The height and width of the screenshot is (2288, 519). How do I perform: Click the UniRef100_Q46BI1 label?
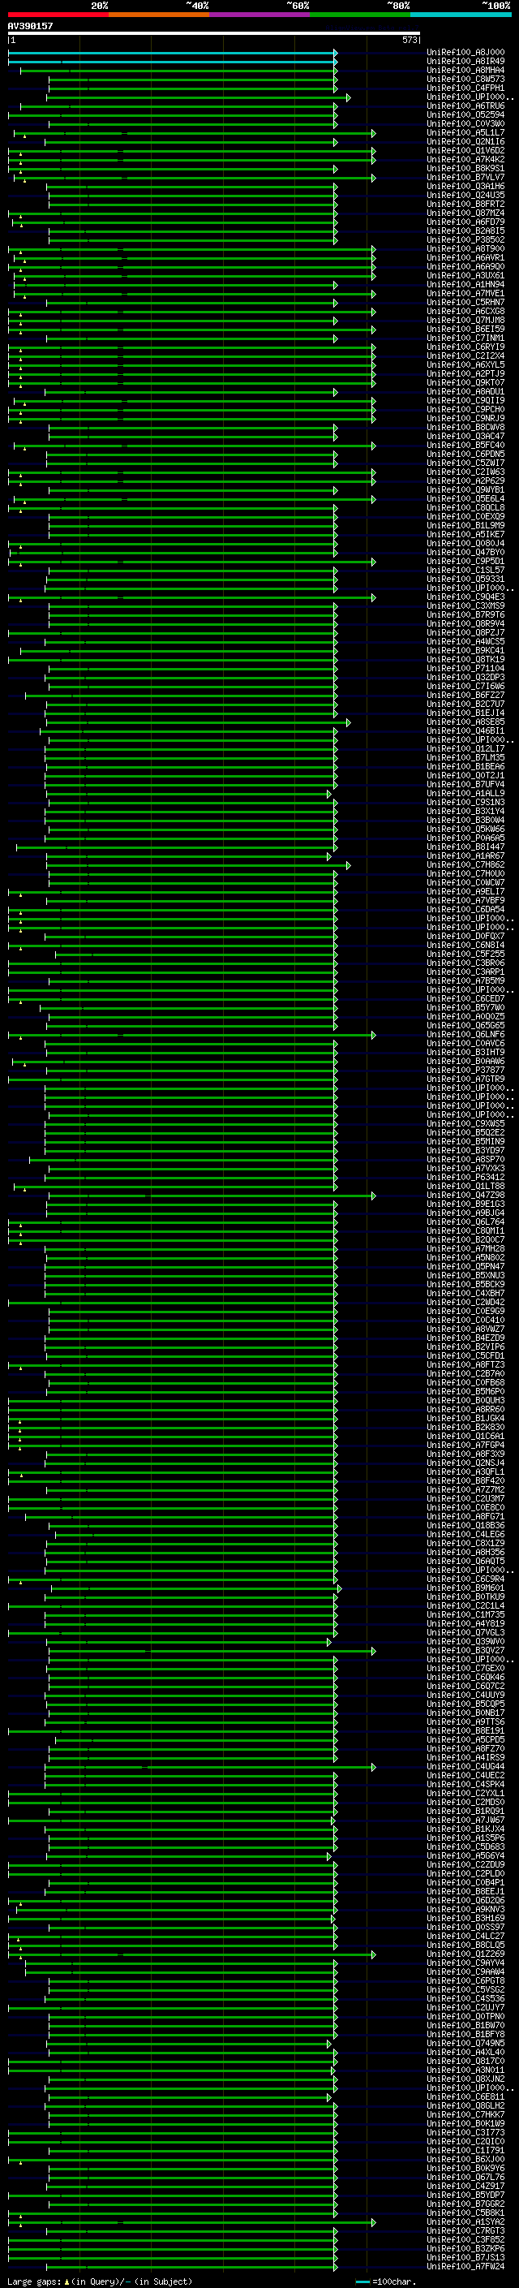click(x=465, y=731)
